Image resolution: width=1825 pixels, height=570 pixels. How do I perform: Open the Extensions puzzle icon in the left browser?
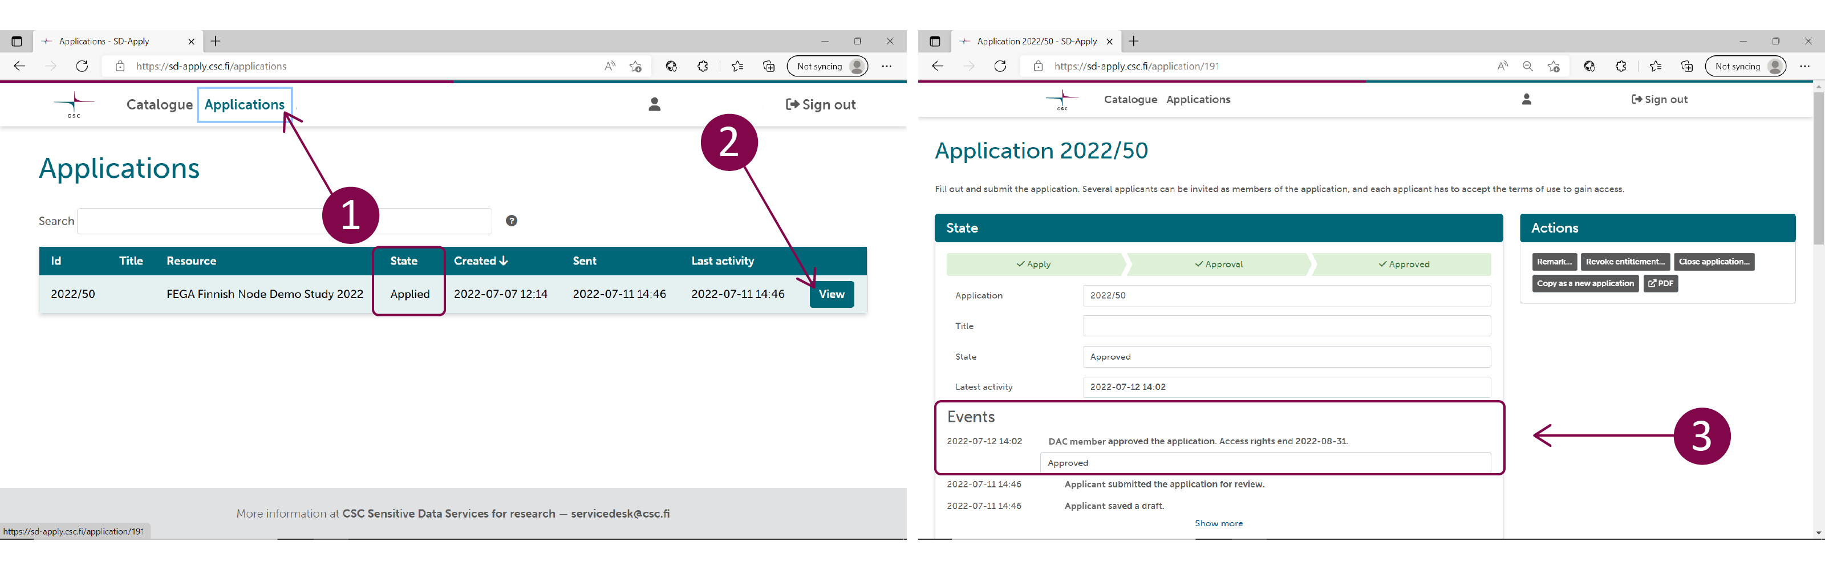coord(702,66)
